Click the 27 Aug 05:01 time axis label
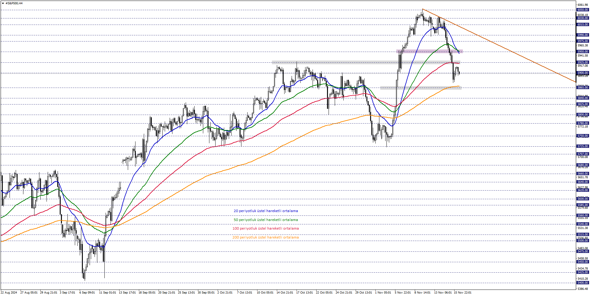The image size is (590, 296). [29, 293]
